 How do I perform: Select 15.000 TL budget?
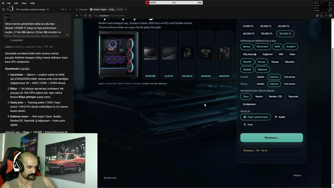[x=248, y=26]
